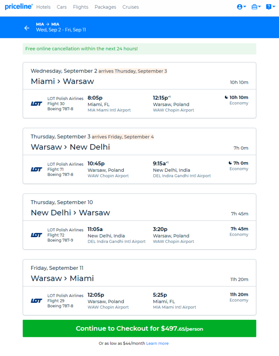The image size is (279, 356).
Task: Click the Priceline logo
Action: 19,7
